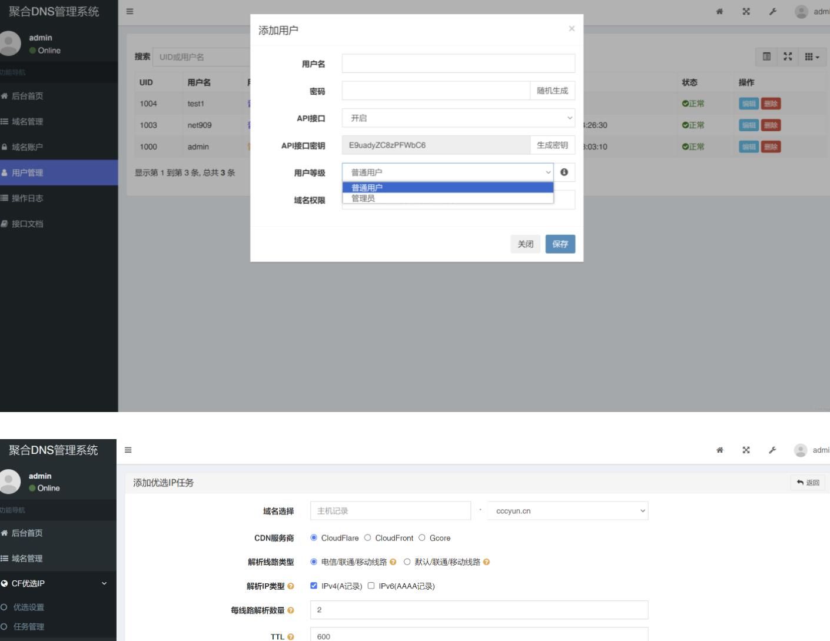Open the wrench settings icon in header
The height and width of the screenshot is (641, 830).
772,11
